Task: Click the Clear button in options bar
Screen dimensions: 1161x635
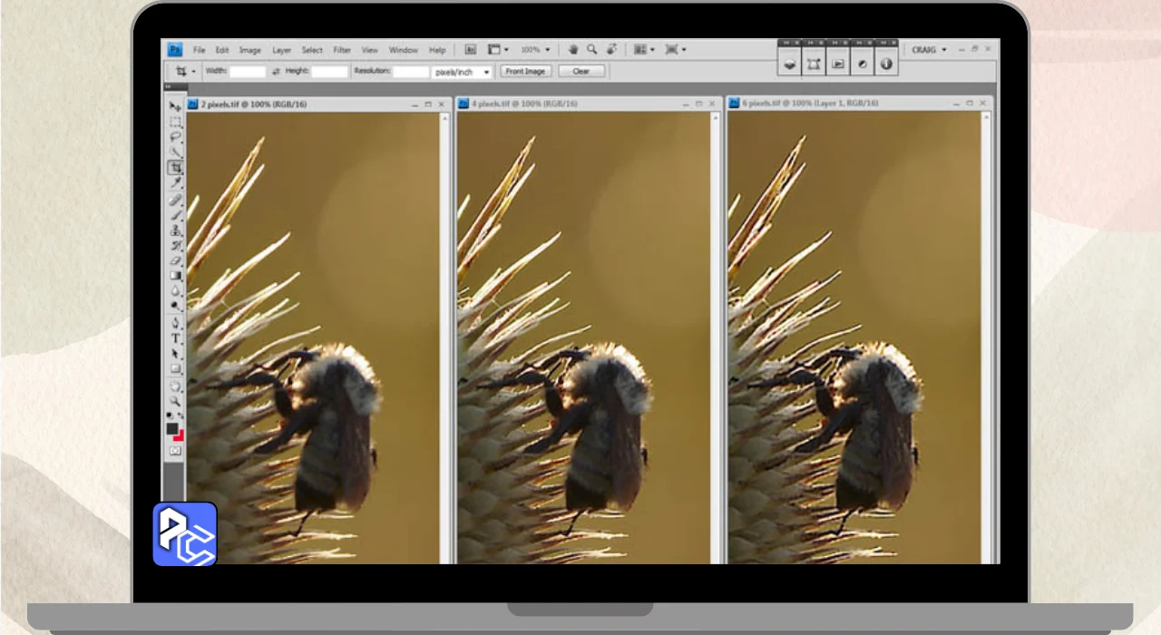Action: [581, 72]
